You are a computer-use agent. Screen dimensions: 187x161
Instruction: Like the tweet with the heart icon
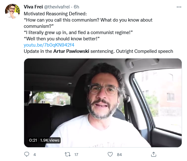click(110, 154)
